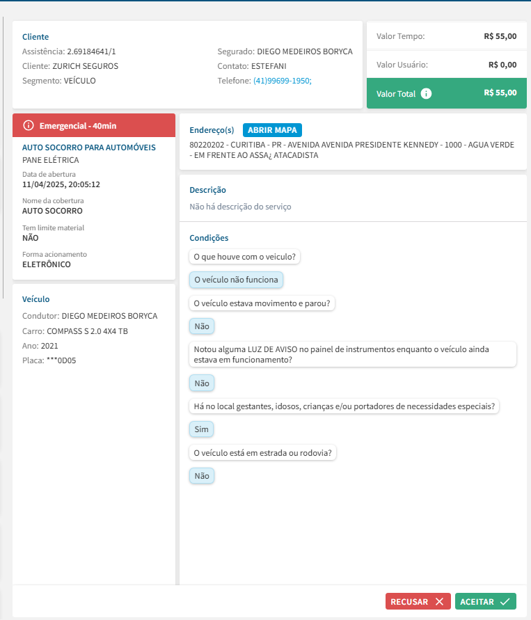Screen dimensions: 531x620
Task: Click the green Valor Total bar
Action: 446,93
